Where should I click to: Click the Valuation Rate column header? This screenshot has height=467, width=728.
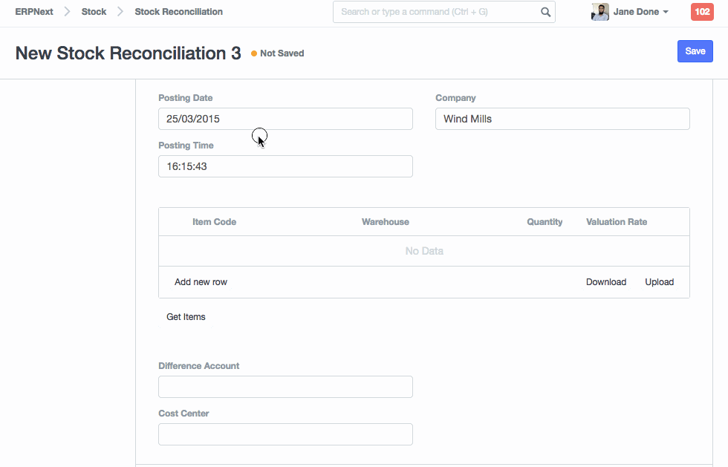point(616,222)
